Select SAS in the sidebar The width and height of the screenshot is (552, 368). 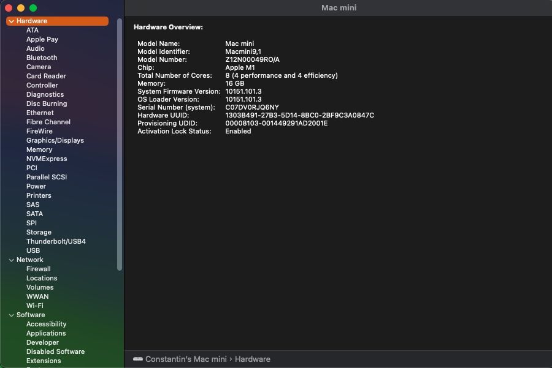[33, 205]
